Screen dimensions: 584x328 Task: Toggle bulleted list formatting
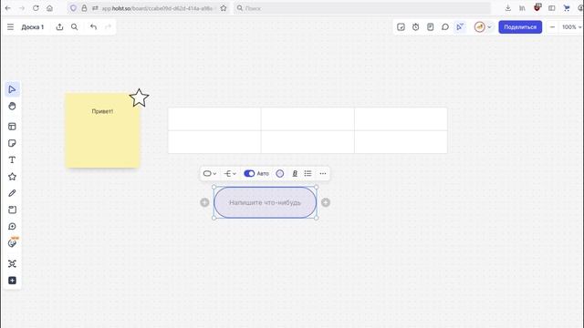(308, 173)
